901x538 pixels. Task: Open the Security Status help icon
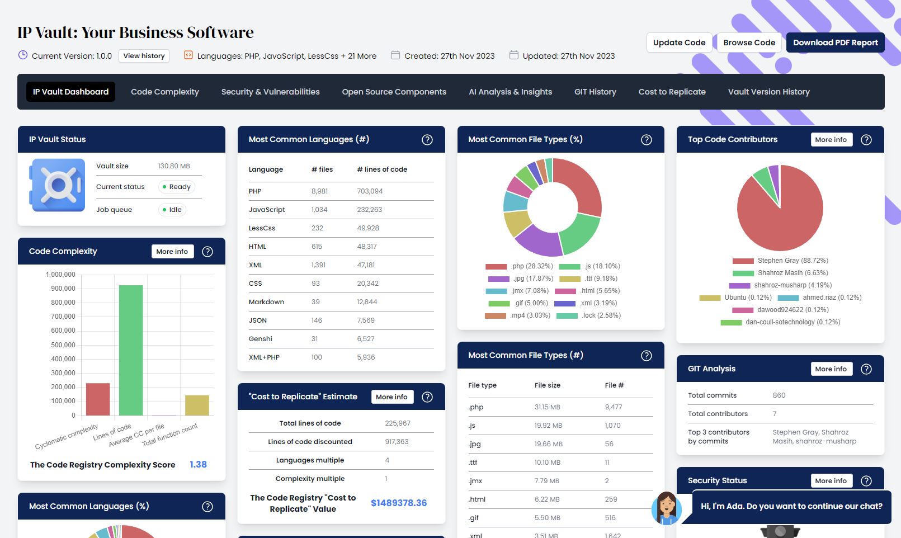866,480
